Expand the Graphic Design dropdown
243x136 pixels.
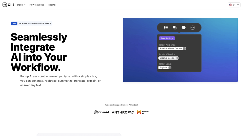168,58
